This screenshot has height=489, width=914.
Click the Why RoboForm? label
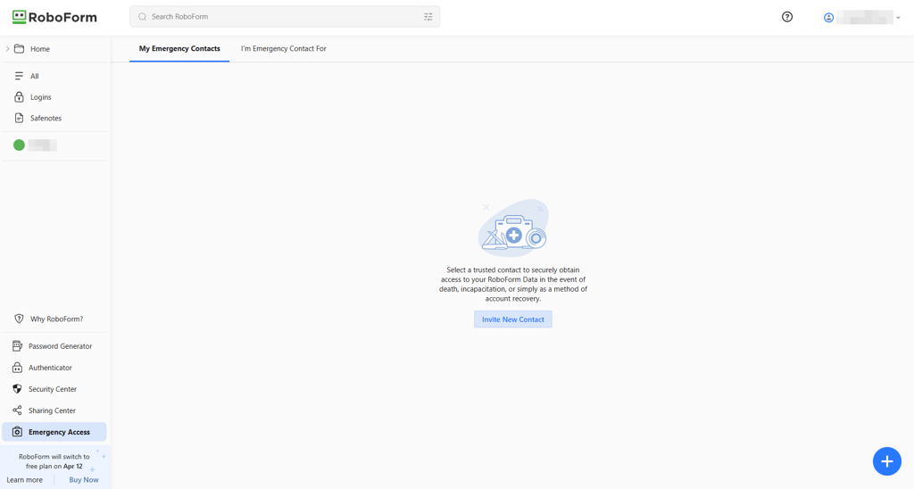56,319
